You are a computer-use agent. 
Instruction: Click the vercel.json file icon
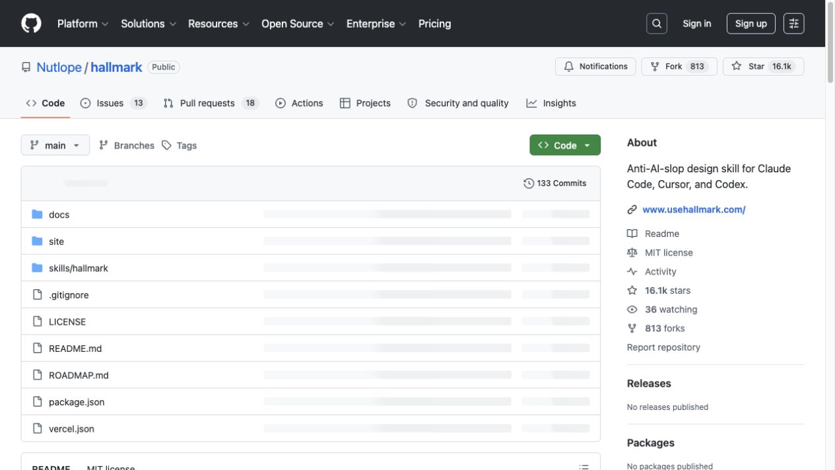point(37,428)
